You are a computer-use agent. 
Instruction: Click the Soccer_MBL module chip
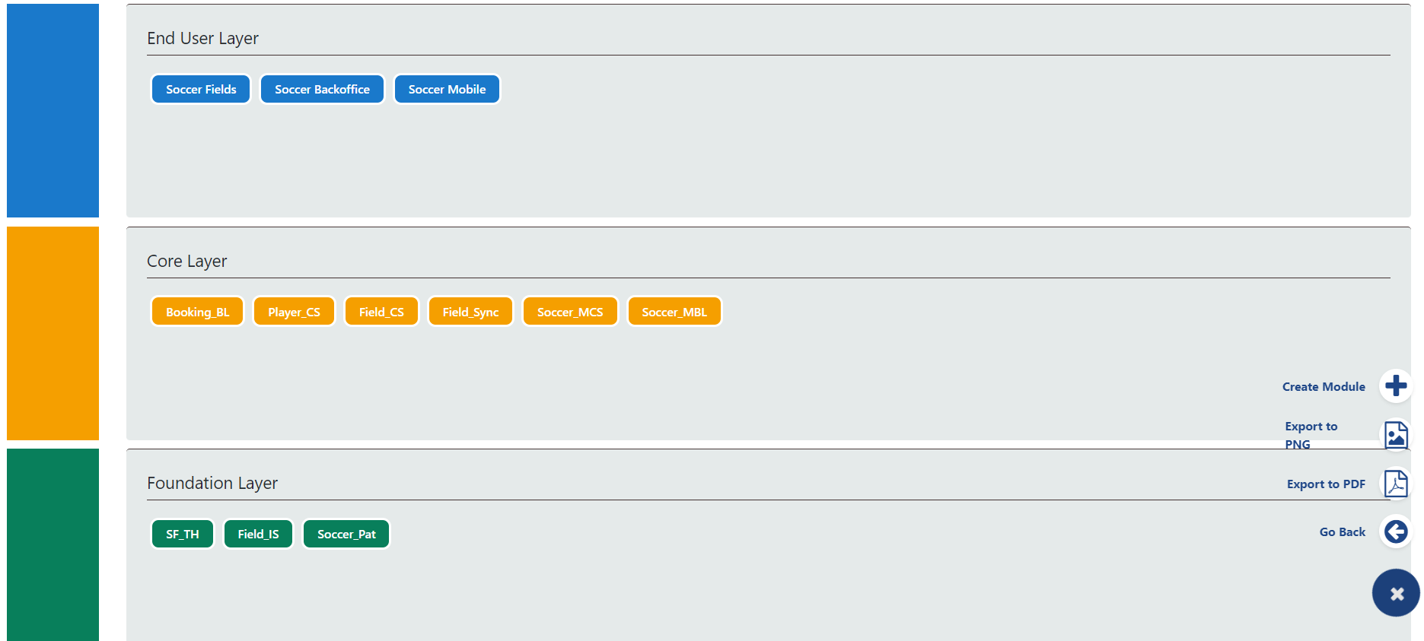674,312
